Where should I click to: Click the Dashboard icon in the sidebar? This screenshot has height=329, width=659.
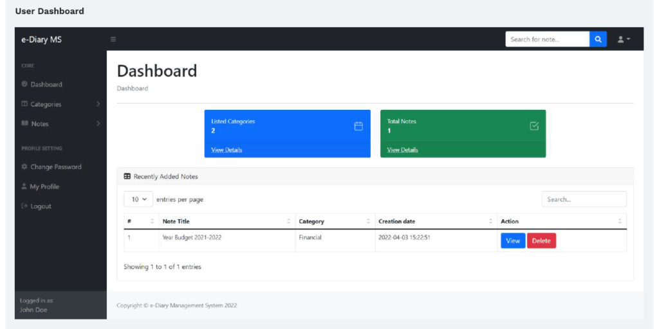(x=24, y=84)
